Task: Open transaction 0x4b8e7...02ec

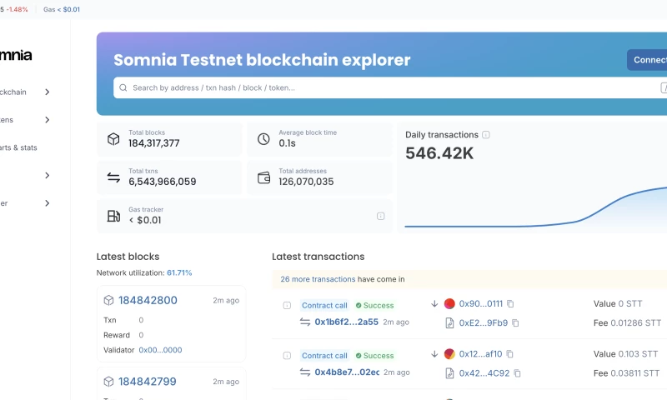Action: tap(347, 372)
